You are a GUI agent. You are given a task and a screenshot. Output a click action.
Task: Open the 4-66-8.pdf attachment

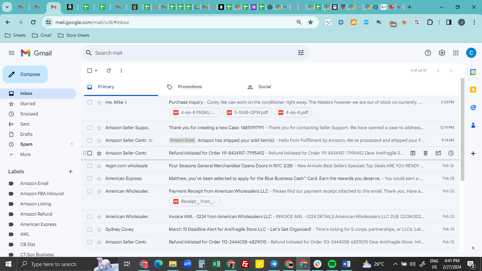(293, 113)
